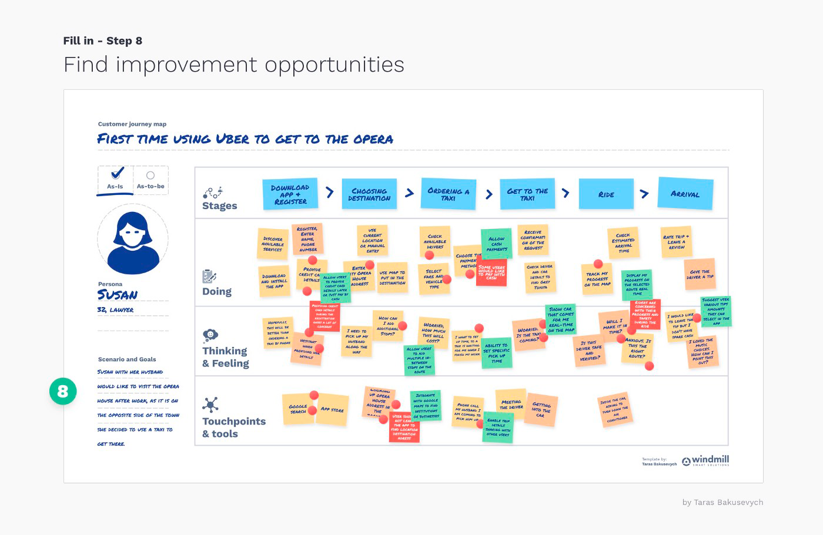The image size is (823, 535).
Task: Click the 'Download and install the app' note
Action: [x=273, y=281]
